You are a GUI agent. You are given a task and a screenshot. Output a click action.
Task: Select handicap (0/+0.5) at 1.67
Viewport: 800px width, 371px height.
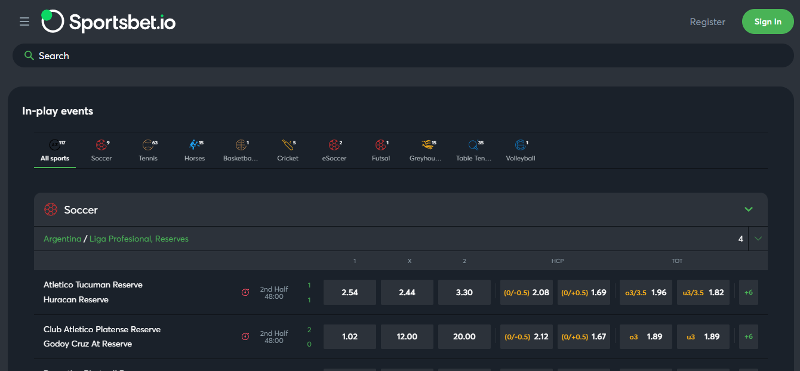(584, 336)
